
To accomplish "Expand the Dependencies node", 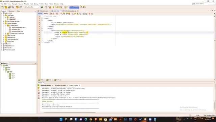I will [x=4, y=38].
